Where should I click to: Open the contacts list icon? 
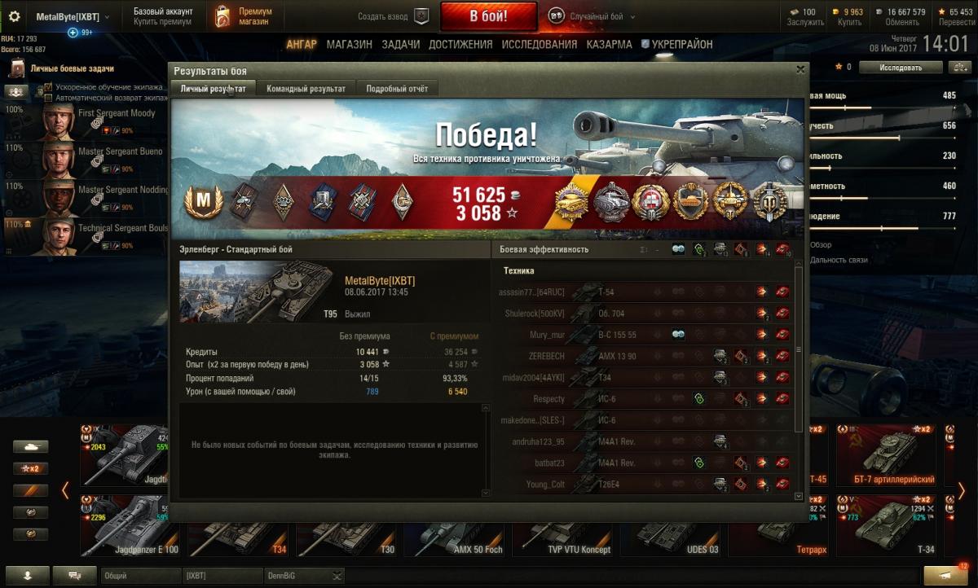29,575
